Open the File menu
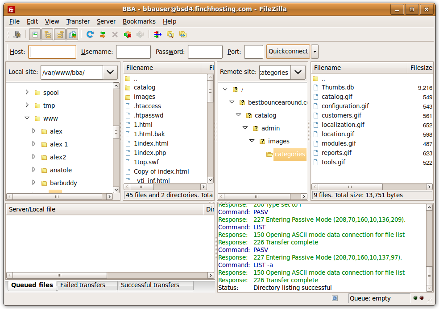The width and height of the screenshot is (439, 309). click(x=14, y=21)
